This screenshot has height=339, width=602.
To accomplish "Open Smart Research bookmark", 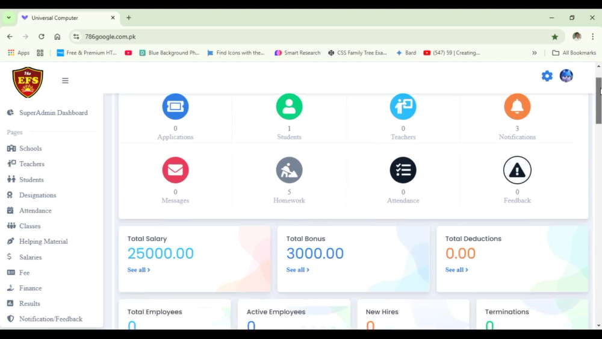I will 297,52.
